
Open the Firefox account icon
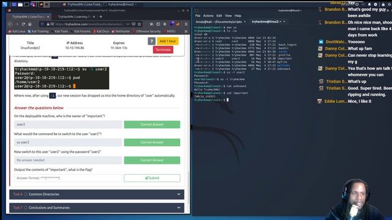tap(165, 24)
